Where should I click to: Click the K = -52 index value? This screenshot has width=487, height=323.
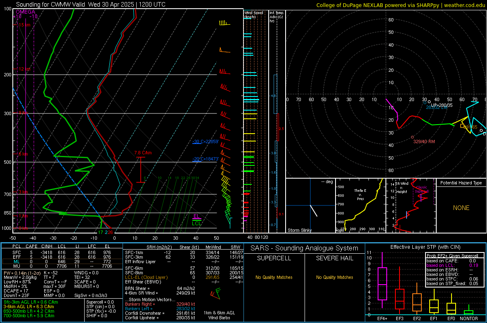[51, 273]
